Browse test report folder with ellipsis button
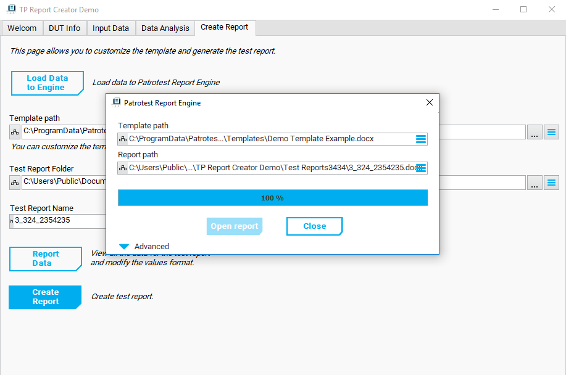The width and height of the screenshot is (566, 375). tap(535, 182)
